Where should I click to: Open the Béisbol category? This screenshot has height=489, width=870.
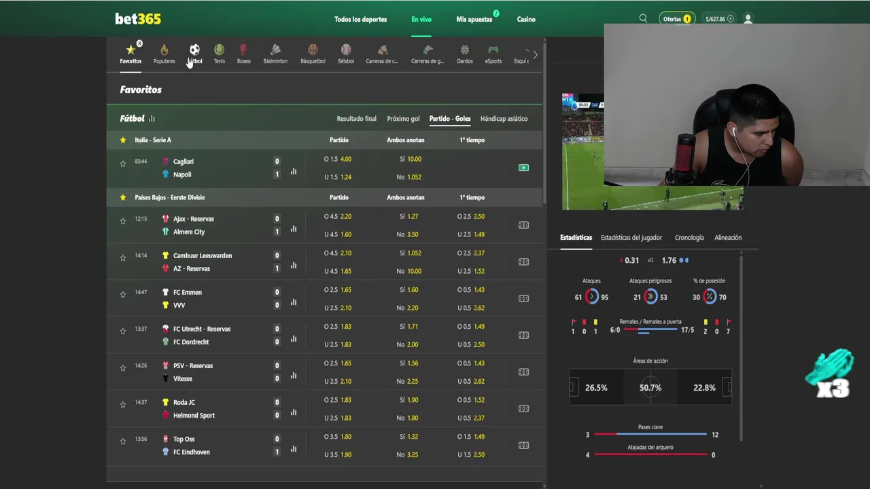[x=346, y=54]
